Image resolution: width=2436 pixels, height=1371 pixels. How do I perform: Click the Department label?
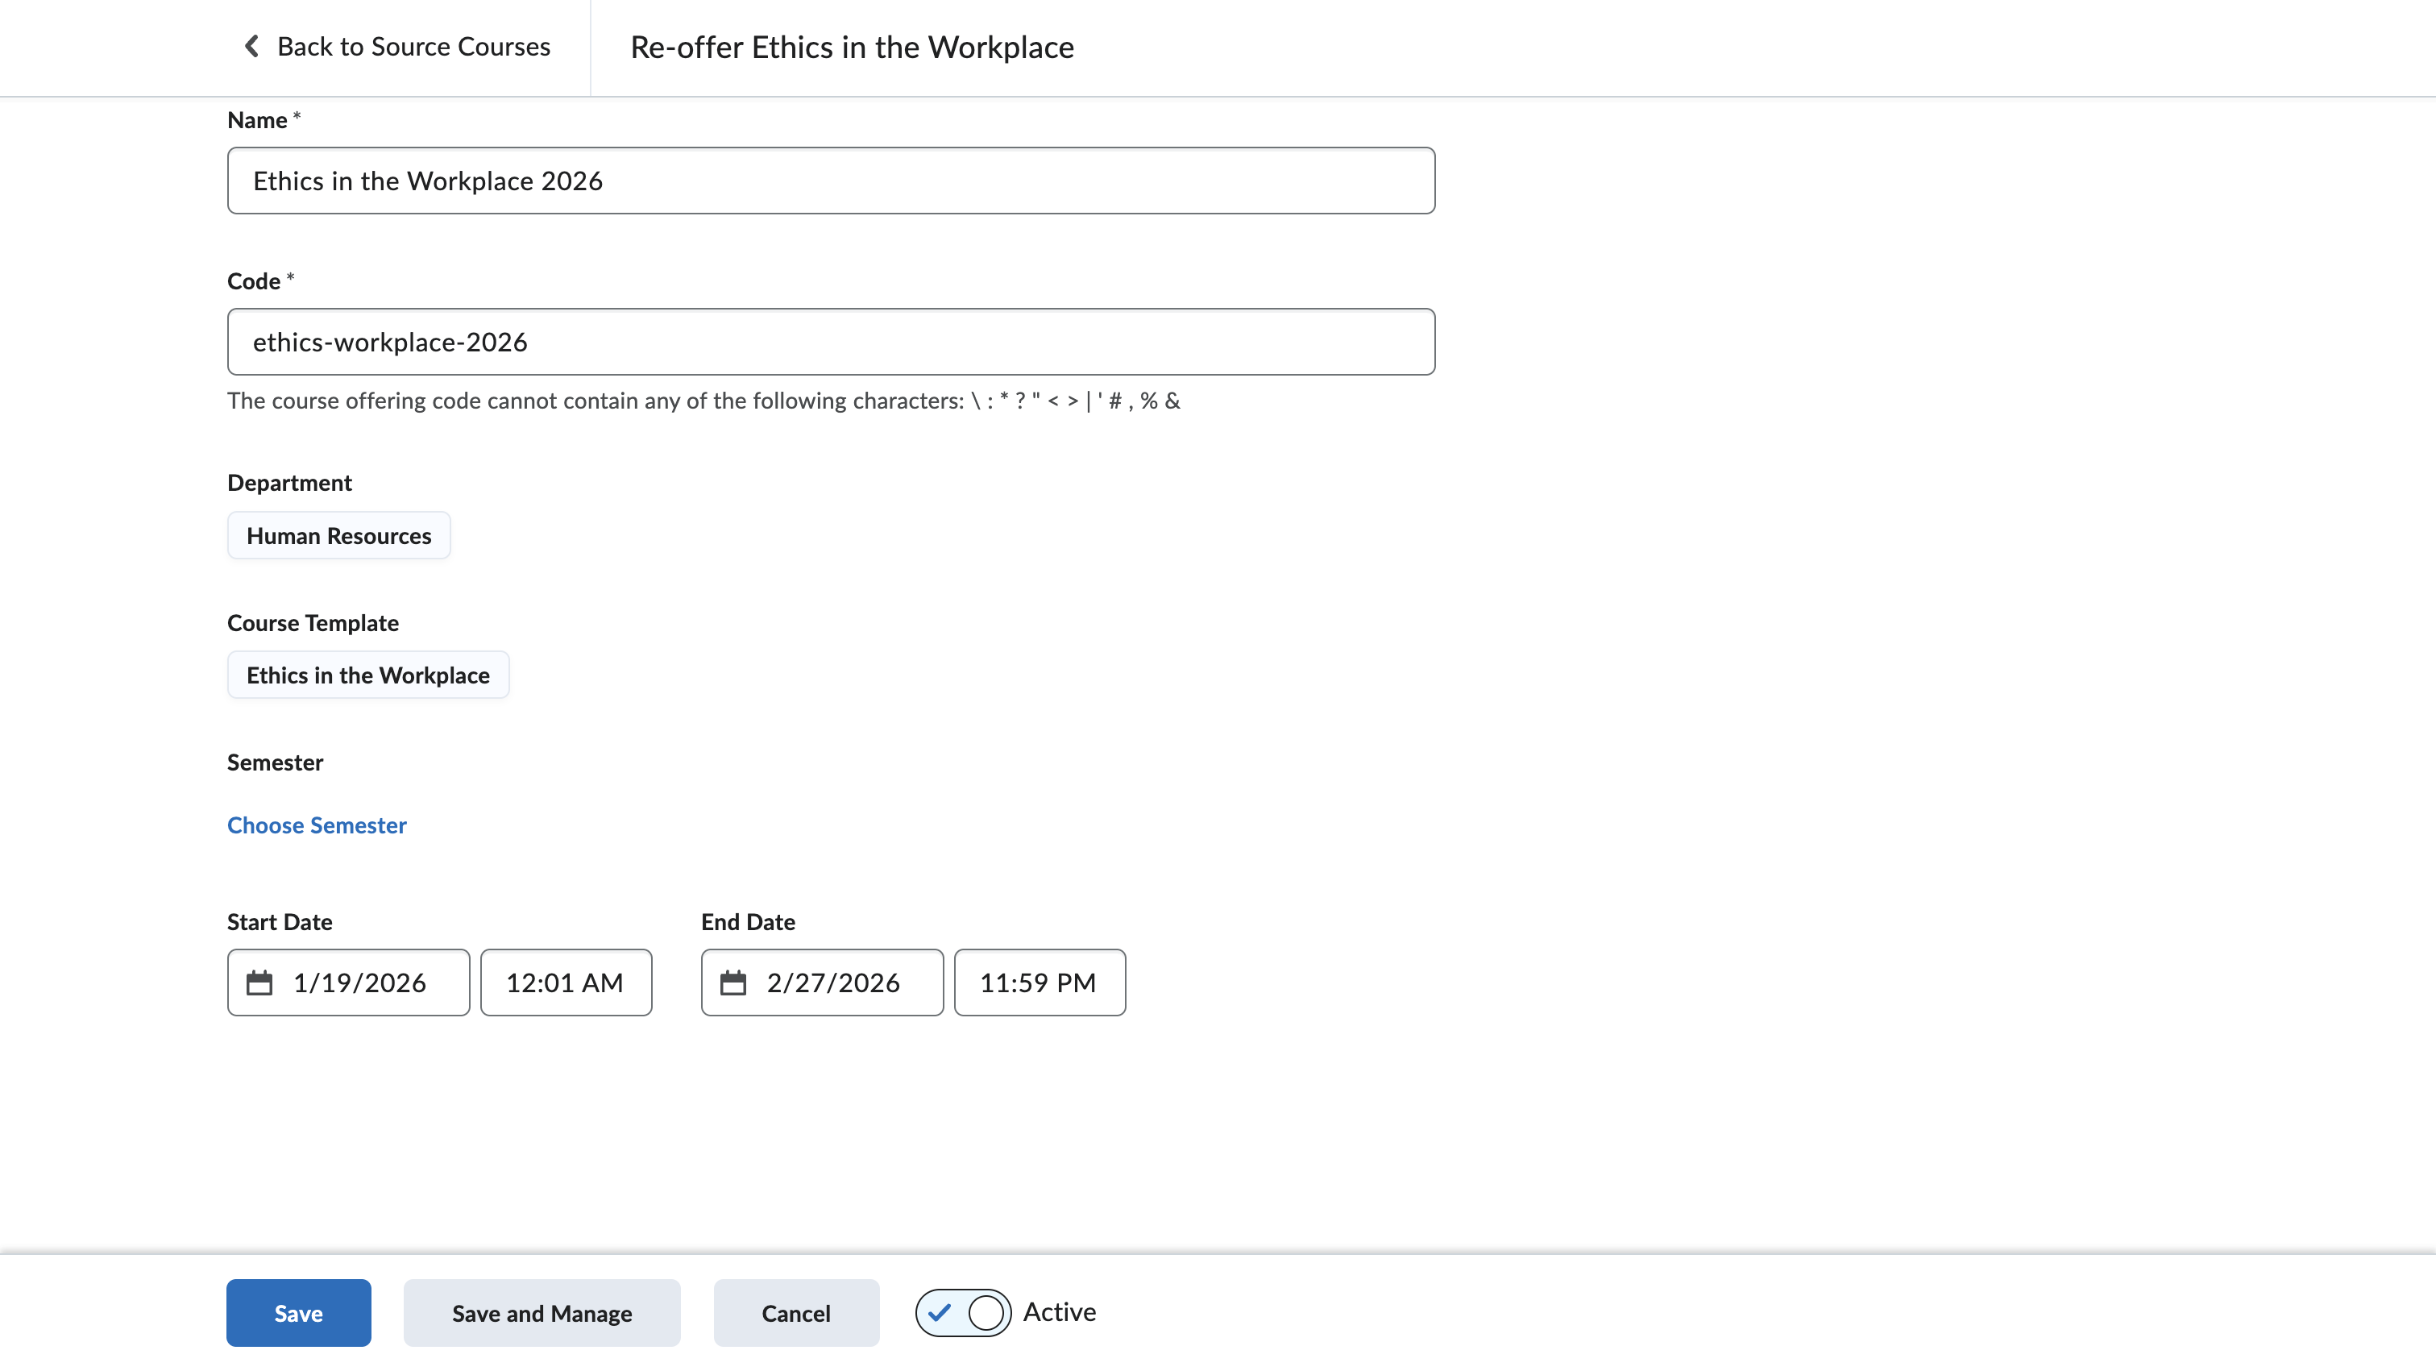289,483
